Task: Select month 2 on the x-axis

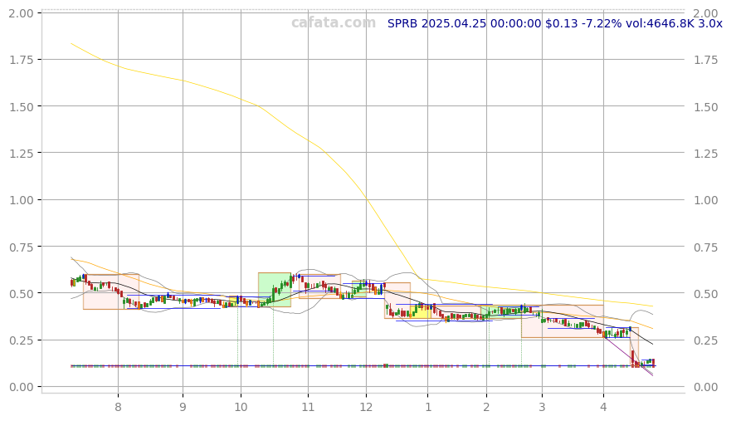Action: 486,406
